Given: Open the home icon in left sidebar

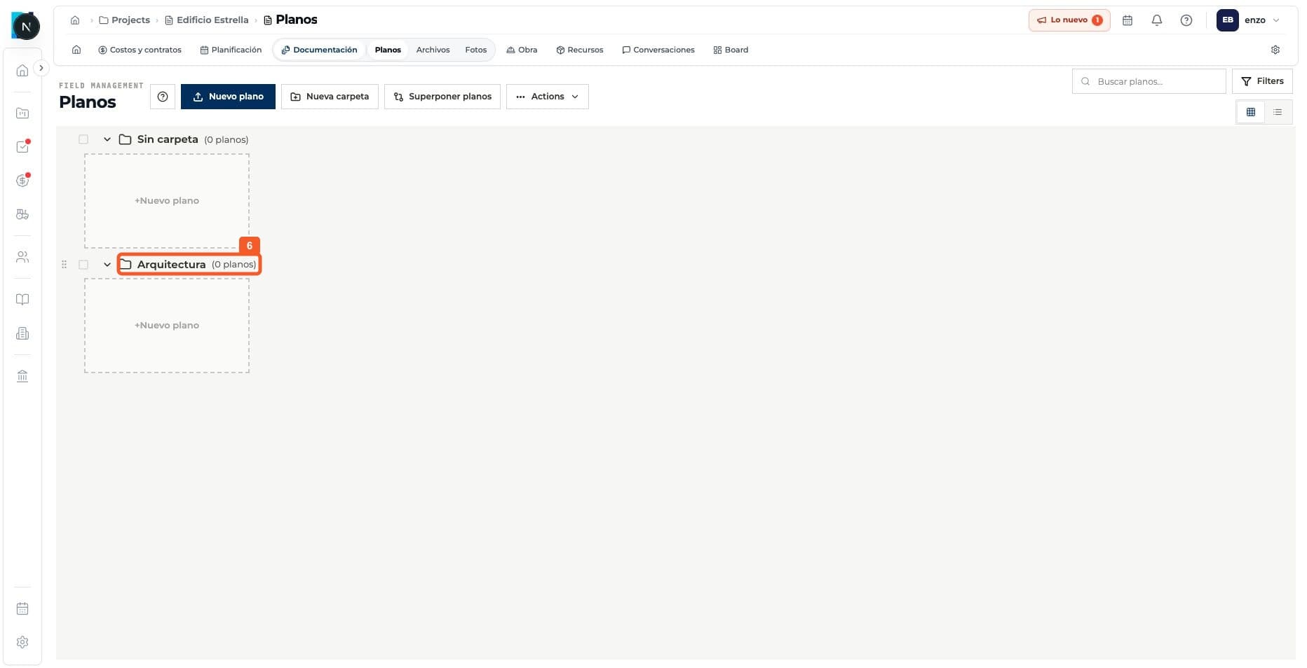Looking at the screenshot, I should pos(22,71).
